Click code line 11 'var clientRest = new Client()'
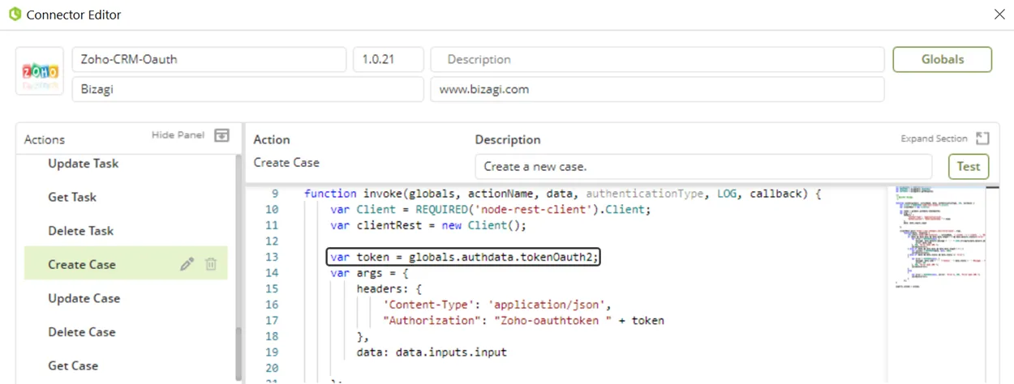The image size is (1014, 384). click(x=428, y=225)
